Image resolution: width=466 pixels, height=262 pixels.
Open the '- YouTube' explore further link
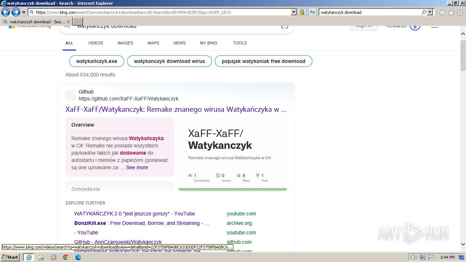[86, 233]
